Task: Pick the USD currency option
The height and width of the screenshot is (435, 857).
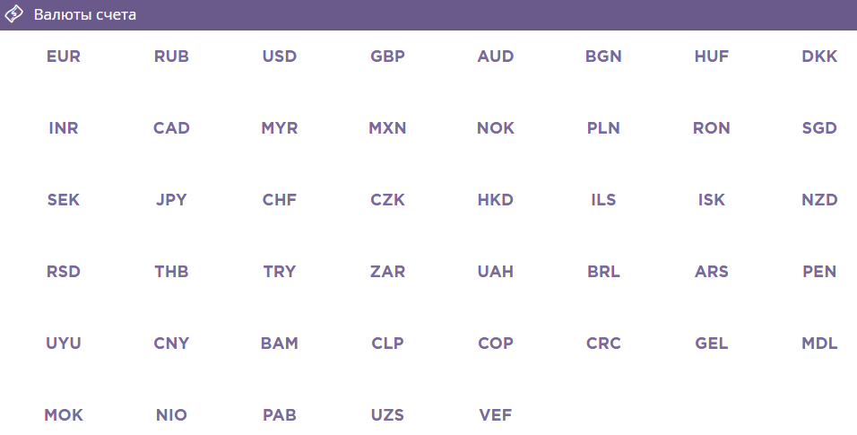Action: (280, 57)
